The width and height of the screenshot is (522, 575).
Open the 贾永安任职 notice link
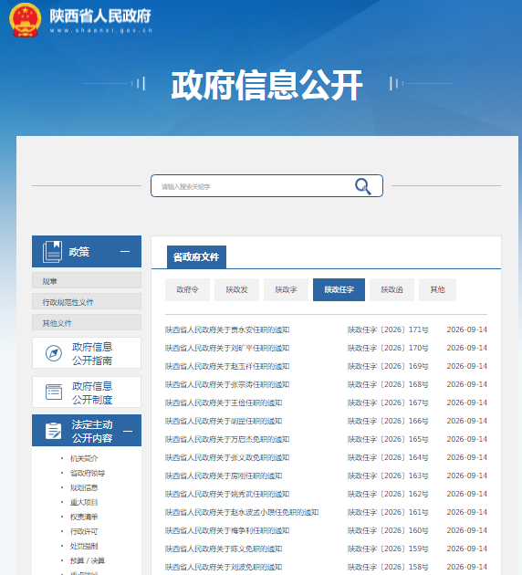click(227, 329)
